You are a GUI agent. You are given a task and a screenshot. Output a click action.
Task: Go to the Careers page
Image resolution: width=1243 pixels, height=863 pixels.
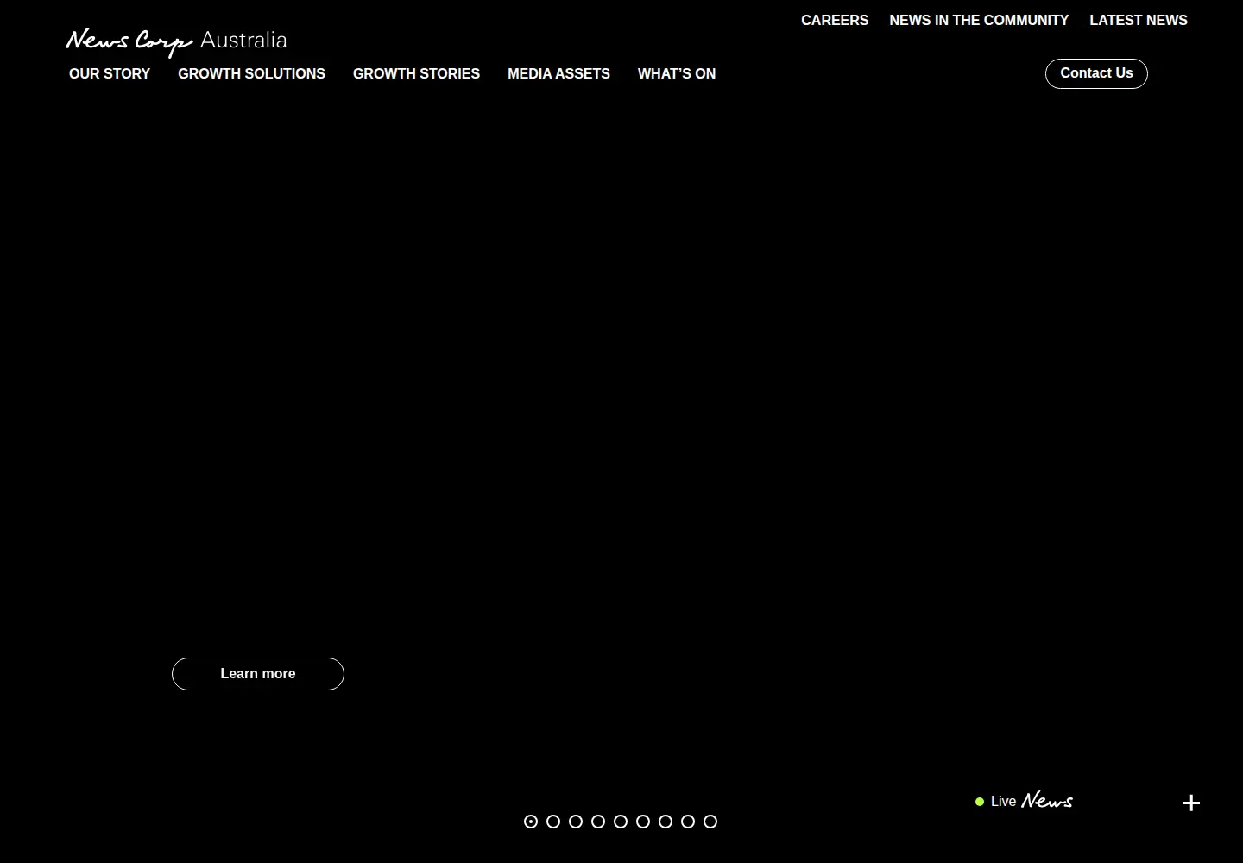[835, 20]
